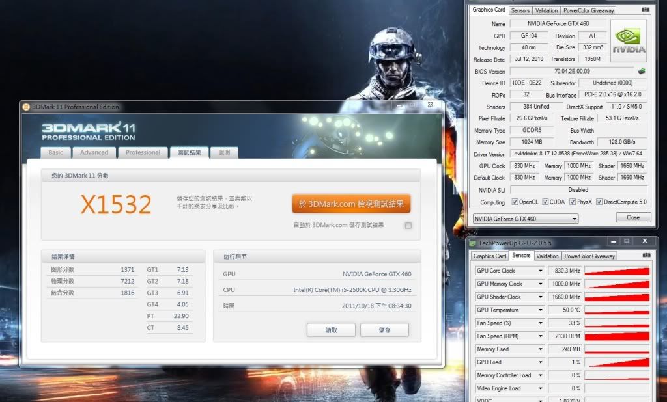Screen dimensions: 667x402
Task: Open the NVIDIA GeForce GTX 460 card selector dropdown
Action: click(575, 219)
